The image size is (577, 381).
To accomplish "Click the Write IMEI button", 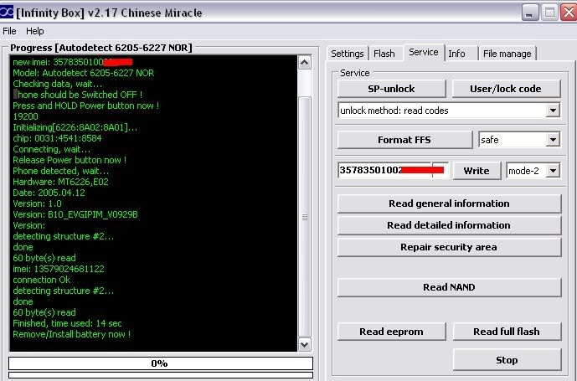I will click(x=477, y=171).
